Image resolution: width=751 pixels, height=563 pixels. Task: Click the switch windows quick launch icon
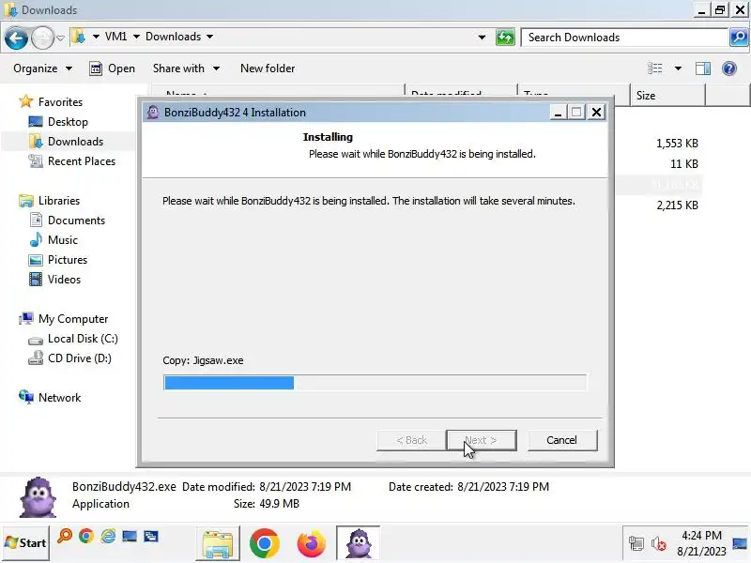(151, 536)
